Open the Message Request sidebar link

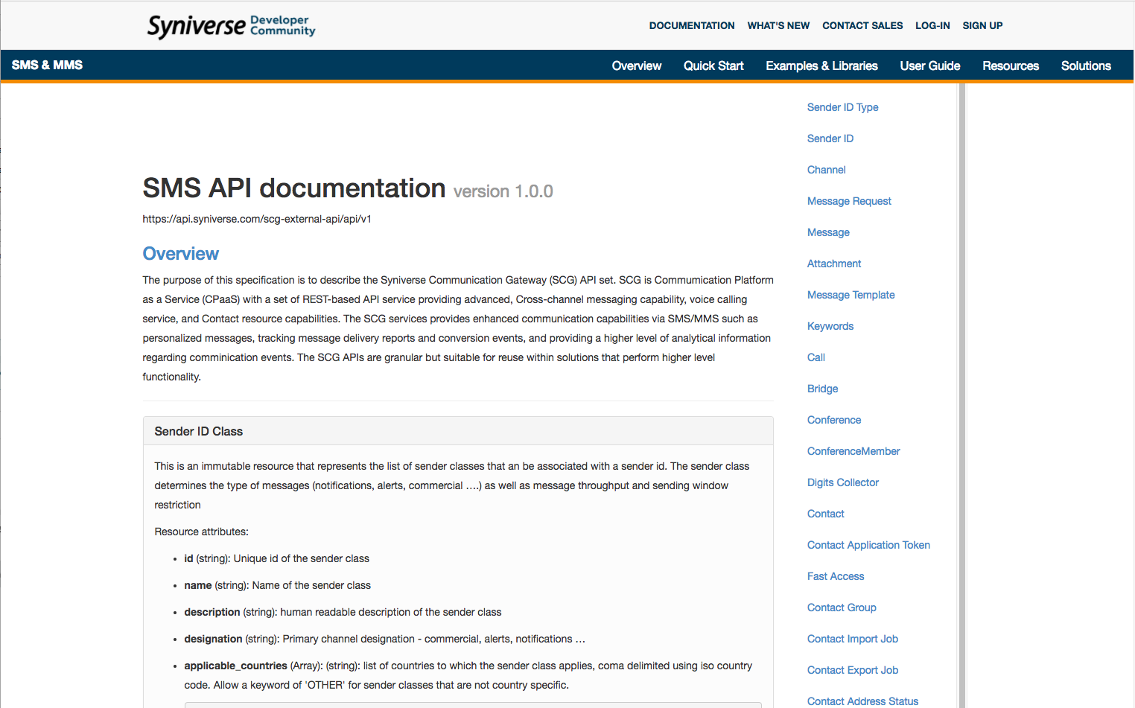tap(849, 201)
